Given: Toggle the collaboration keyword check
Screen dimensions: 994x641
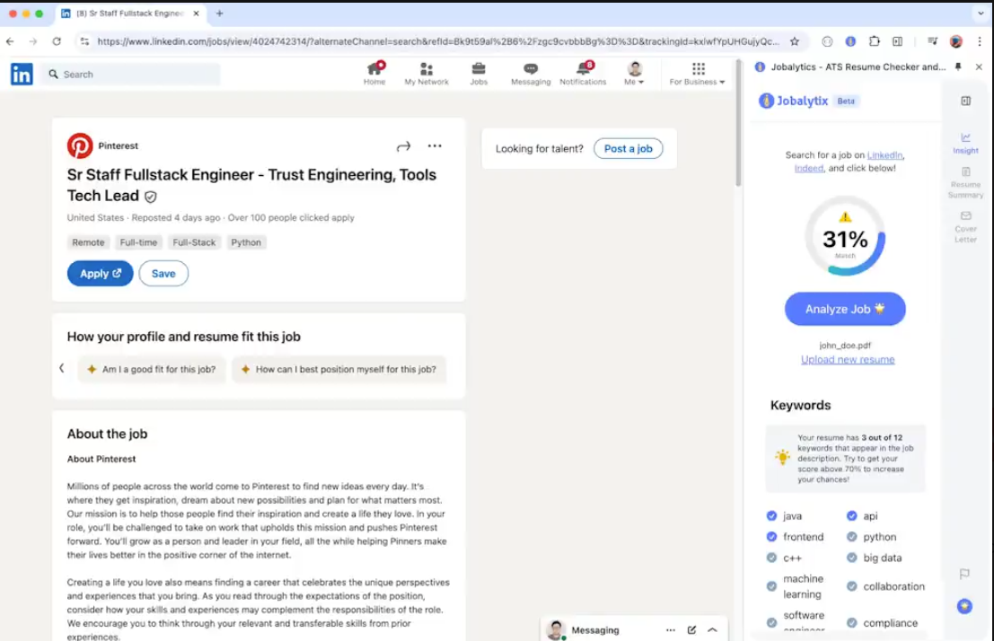Looking at the screenshot, I should (851, 586).
